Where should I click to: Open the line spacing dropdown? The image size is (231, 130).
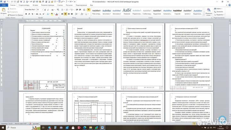tap(77, 14)
